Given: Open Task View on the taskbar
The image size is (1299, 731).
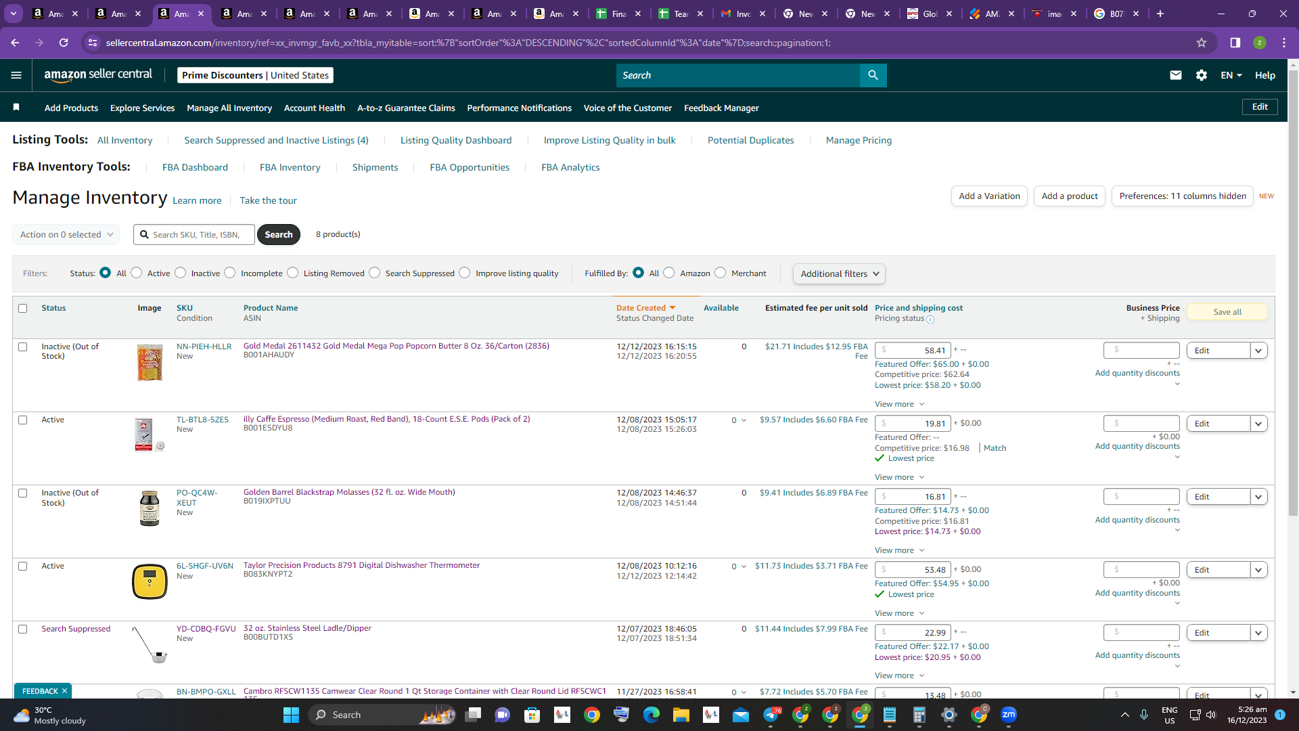Looking at the screenshot, I should pyautogui.click(x=473, y=715).
